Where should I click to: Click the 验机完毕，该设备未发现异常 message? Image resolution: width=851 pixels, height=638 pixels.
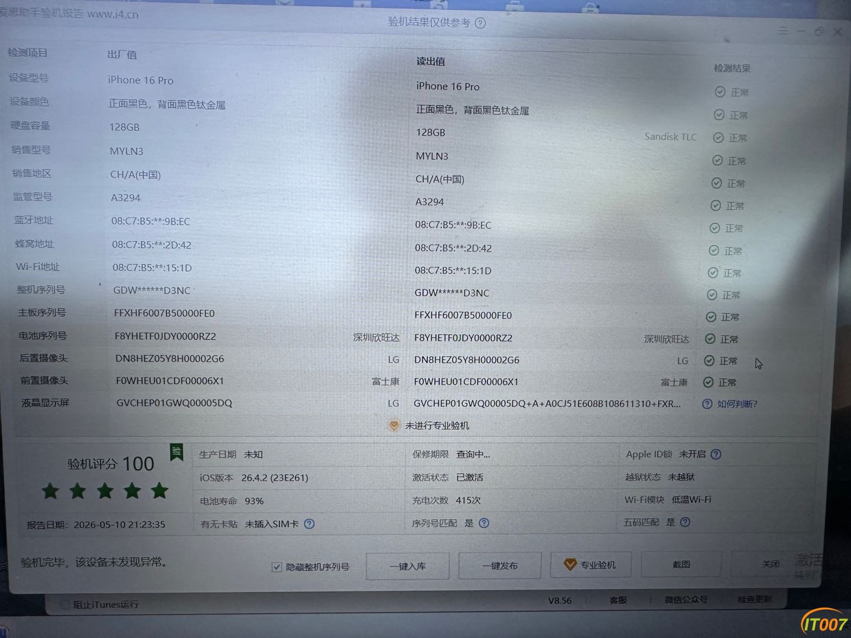[94, 562]
